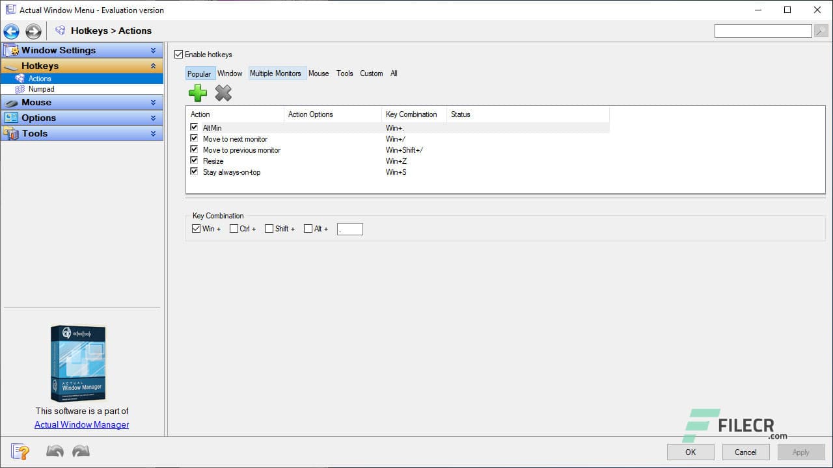Click the forward navigation arrow
Screen dimensions: 833x468
33,31
